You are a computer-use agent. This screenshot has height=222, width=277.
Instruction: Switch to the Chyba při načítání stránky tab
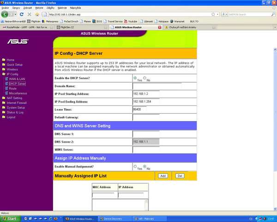190,27
